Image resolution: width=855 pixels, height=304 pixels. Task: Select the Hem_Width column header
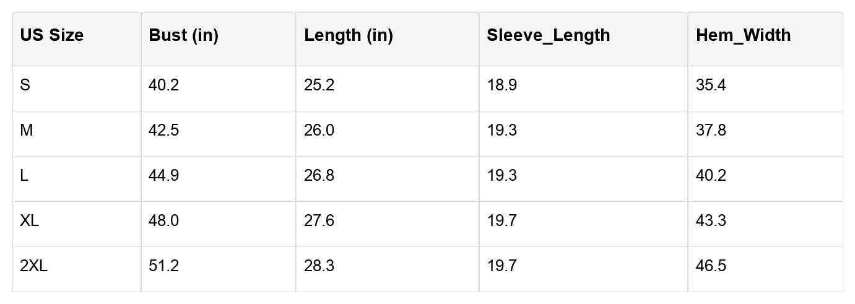click(x=743, y=35)
